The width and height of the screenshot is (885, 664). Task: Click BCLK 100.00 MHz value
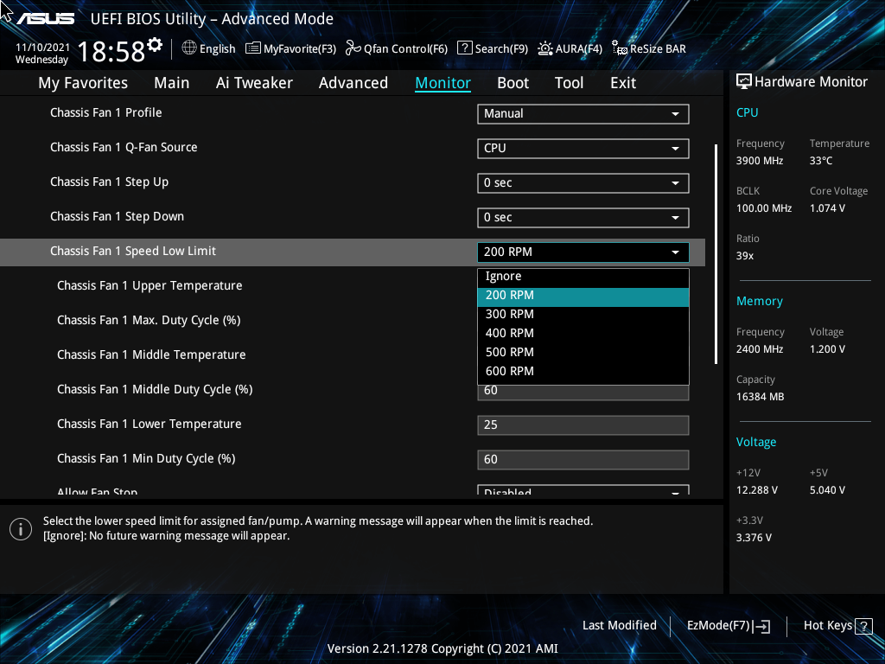764,208
